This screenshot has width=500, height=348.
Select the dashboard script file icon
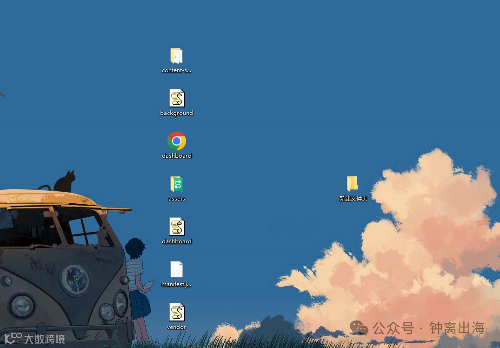pyautogui.click(x=177, y=227)
